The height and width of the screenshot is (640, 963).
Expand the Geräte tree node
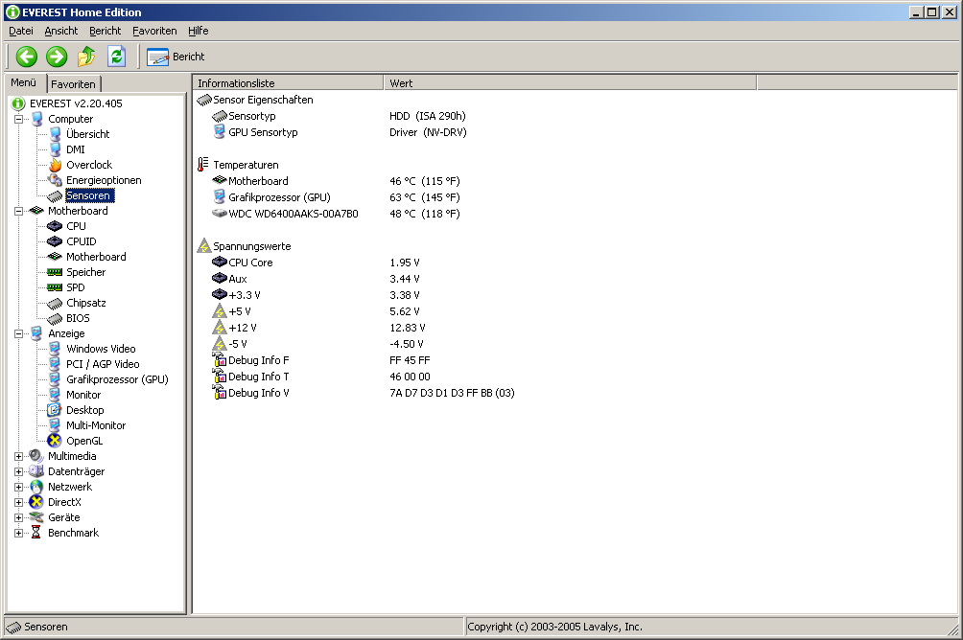[x=18, y=518]
